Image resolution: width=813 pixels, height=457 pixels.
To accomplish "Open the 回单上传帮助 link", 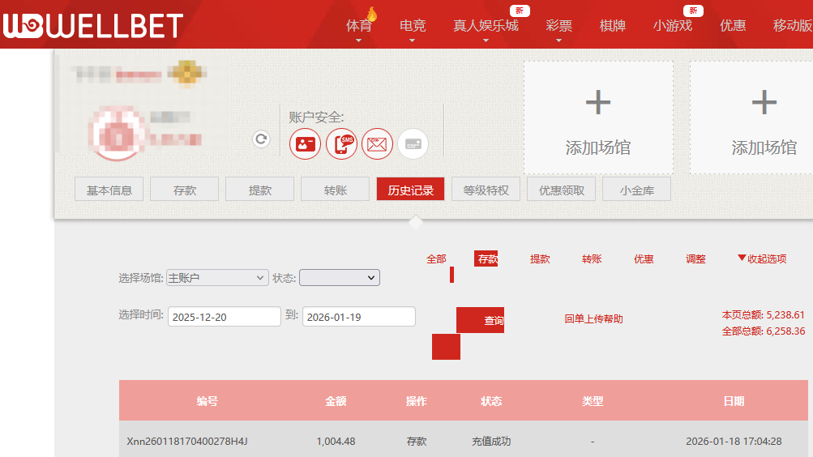I will [x=593, y=319].
